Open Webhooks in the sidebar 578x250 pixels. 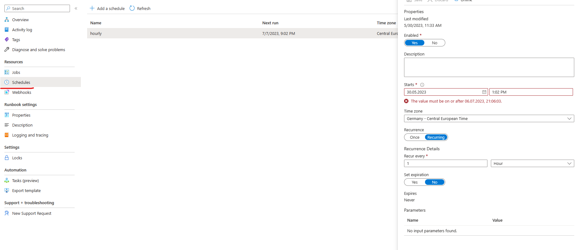tap(22, 92)
